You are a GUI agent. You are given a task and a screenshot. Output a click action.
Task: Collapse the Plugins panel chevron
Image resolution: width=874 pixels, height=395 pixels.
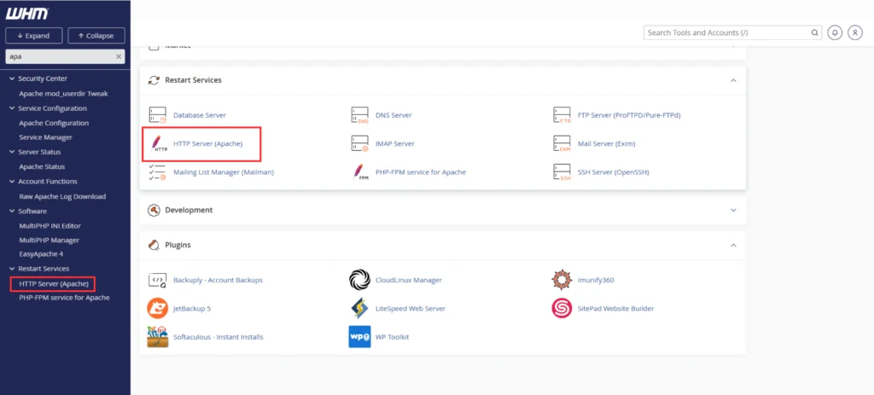coord(733,245)
